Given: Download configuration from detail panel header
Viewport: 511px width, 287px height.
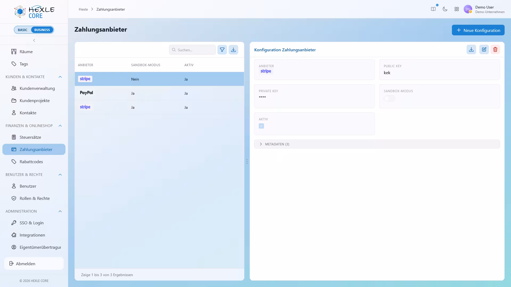Looking at the screenshot, I should click(x=471, y=49).
